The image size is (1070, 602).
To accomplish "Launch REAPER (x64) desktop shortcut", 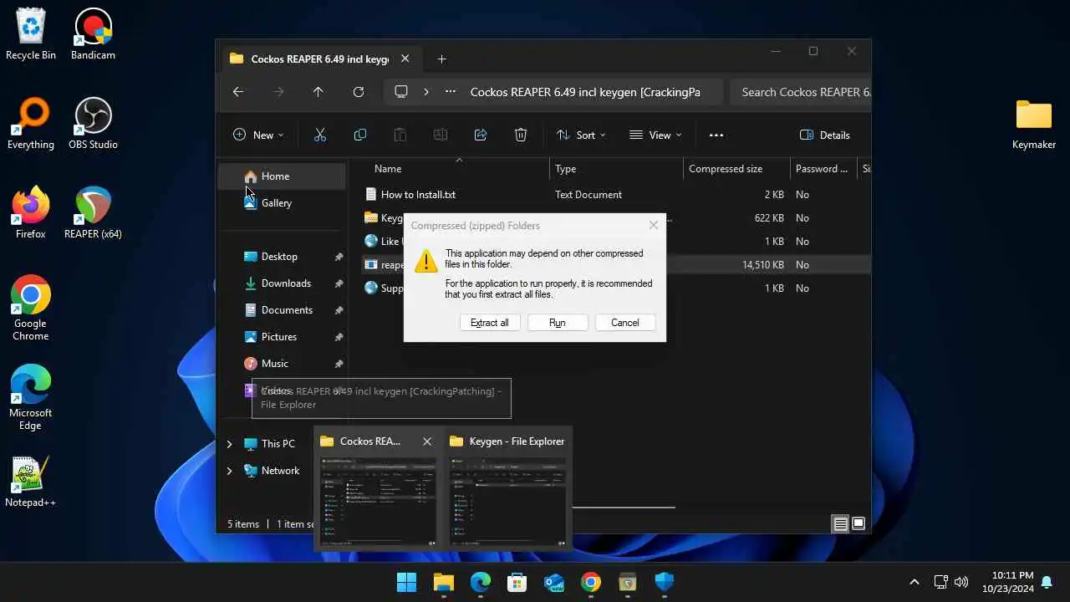I will 93,213.
